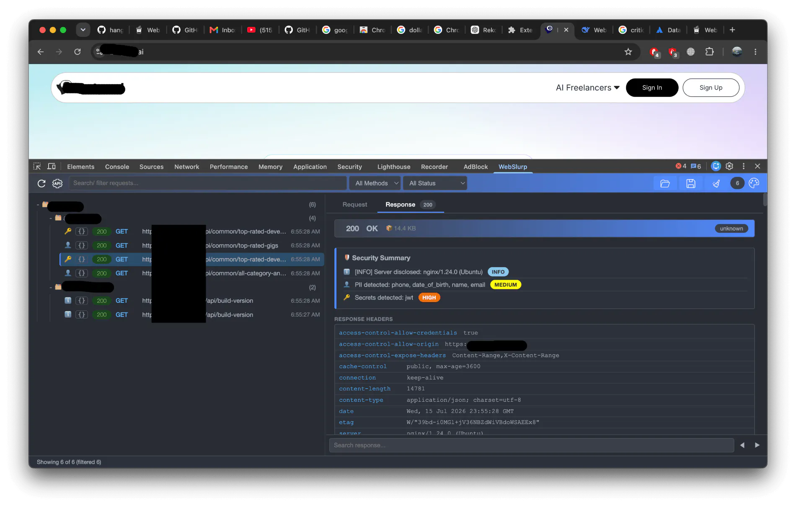Close the DevTools panel
Image resolution: width=796 pixels, height=506 pixels.
(x=757, y=166)
